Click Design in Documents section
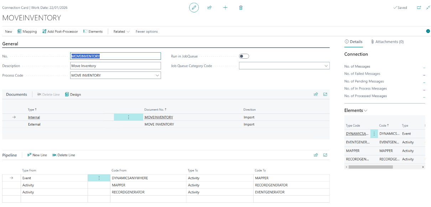This screenshot has width=431, height=207. (73, 95)
